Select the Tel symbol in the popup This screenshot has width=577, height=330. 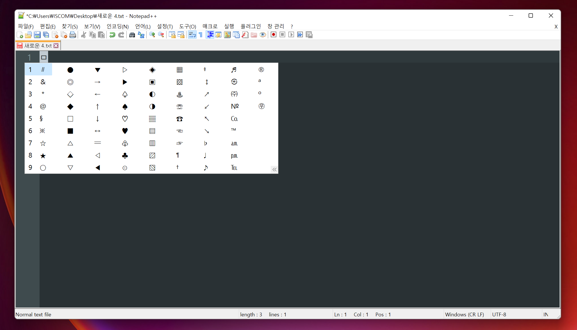tap(234, 168)
